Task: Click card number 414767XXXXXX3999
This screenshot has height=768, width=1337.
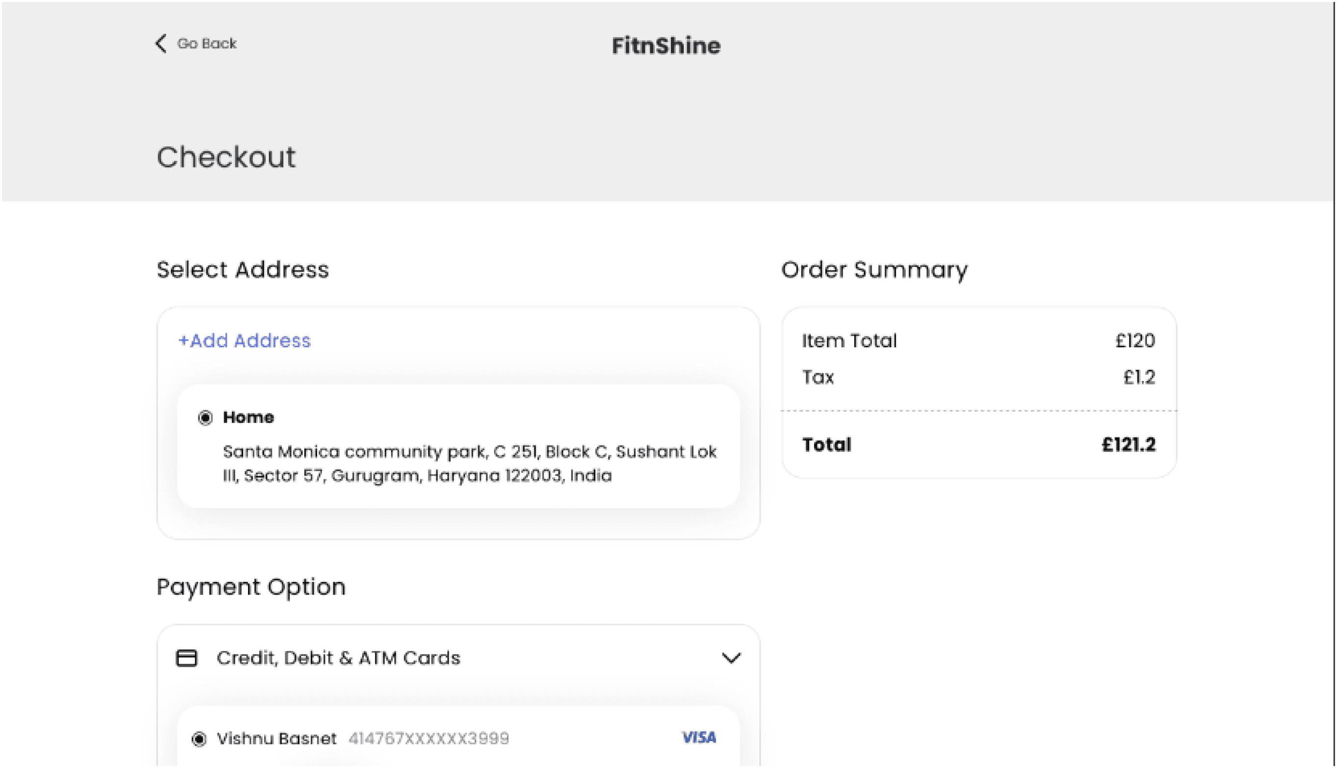Action: click(429, 739)
